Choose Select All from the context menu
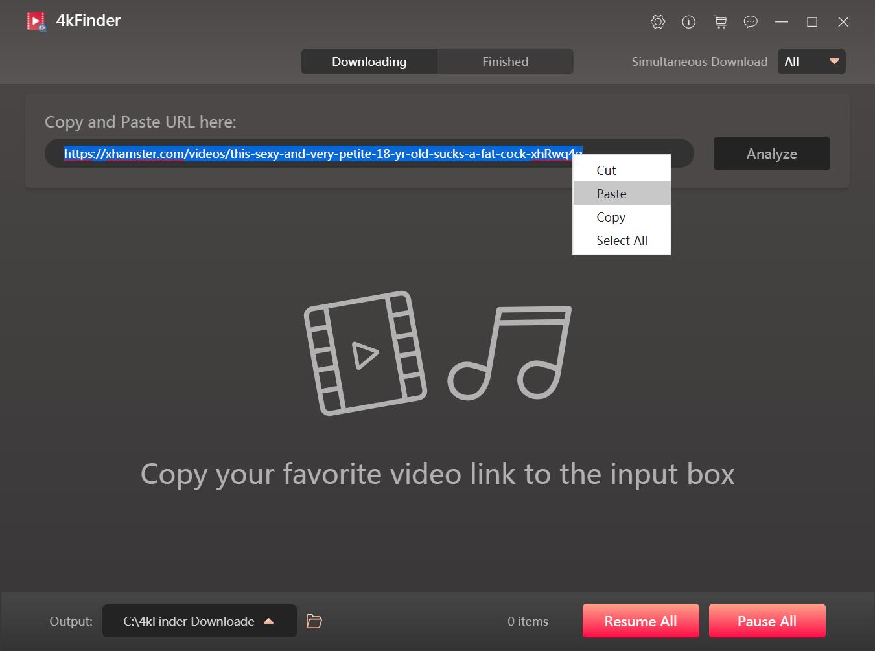 click(x=622, y=240)
